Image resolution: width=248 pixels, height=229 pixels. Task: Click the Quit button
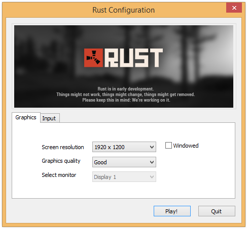point(217,211)
